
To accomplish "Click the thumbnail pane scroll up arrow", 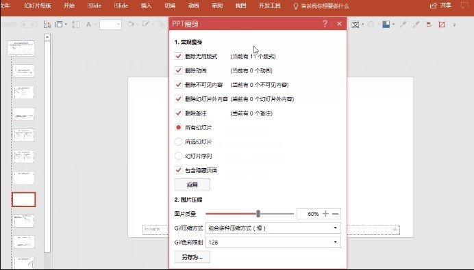I will pyautogui.click(x=47, y=37).
